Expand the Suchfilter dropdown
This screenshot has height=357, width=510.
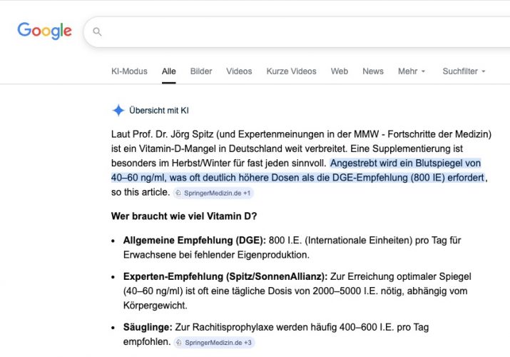tap(464, 71)
